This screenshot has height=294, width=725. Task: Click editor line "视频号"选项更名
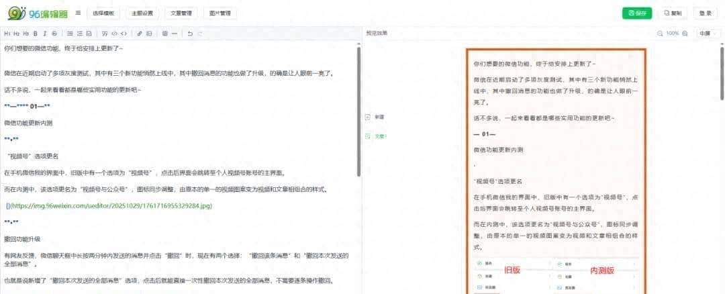[32, 156]
